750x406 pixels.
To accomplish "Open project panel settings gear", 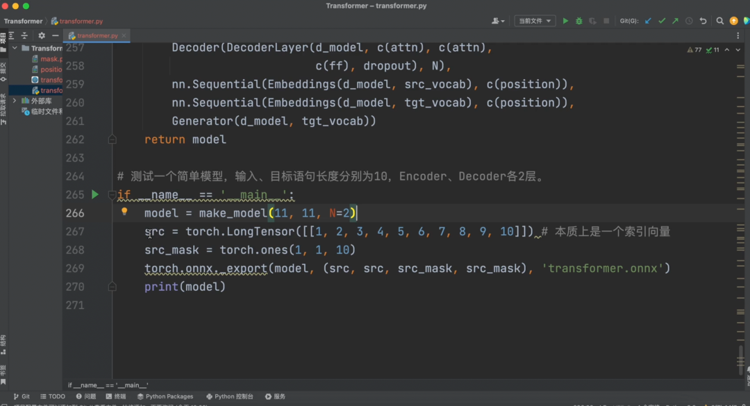I will coord(42,35).
